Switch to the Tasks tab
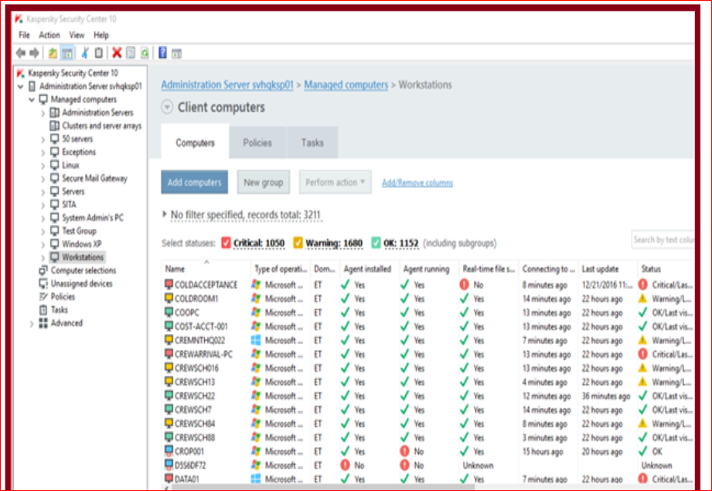The width and height of the screenshot is (712, 491). tap(312, 142)
